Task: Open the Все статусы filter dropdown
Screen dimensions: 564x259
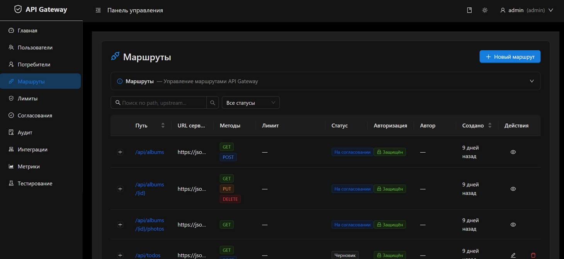Action: click(x=250, y=102)
